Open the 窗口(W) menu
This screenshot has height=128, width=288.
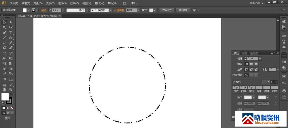[99, 3]
